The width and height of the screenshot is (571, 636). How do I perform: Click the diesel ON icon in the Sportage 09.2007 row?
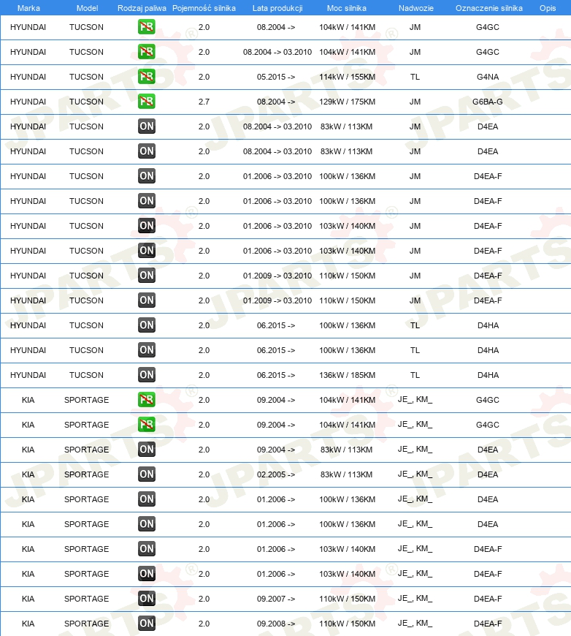click(x=146, y=598)
